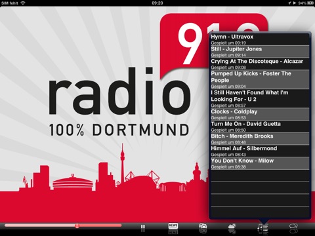Open the traffic cars icon
The height and width of the screenshot is (236, 315).
click(203, 227)
